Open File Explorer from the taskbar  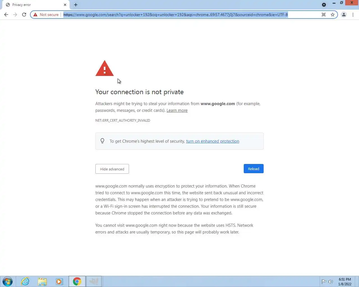pyautogui.click(x=42, y=281)
